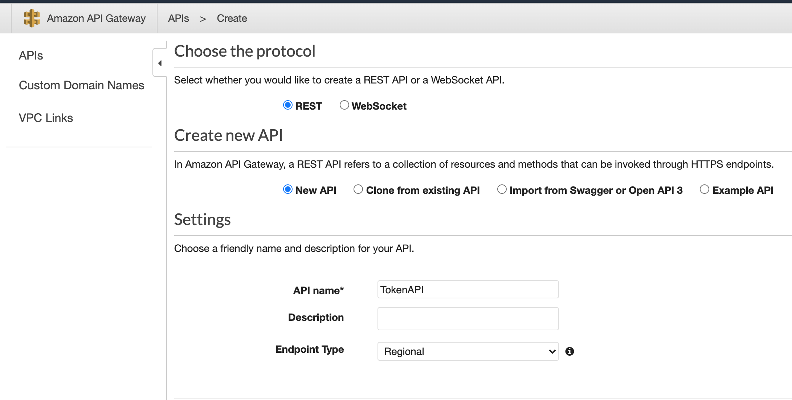Open the VPC Links page
This screenshot has height=400, width=792.
[x=46, y=117]
